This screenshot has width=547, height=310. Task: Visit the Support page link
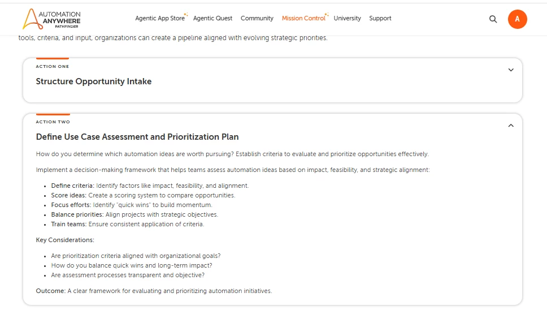coord(380,18)
